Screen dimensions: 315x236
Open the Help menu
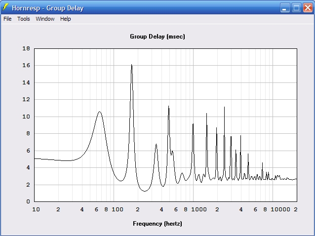coord(66,19)
